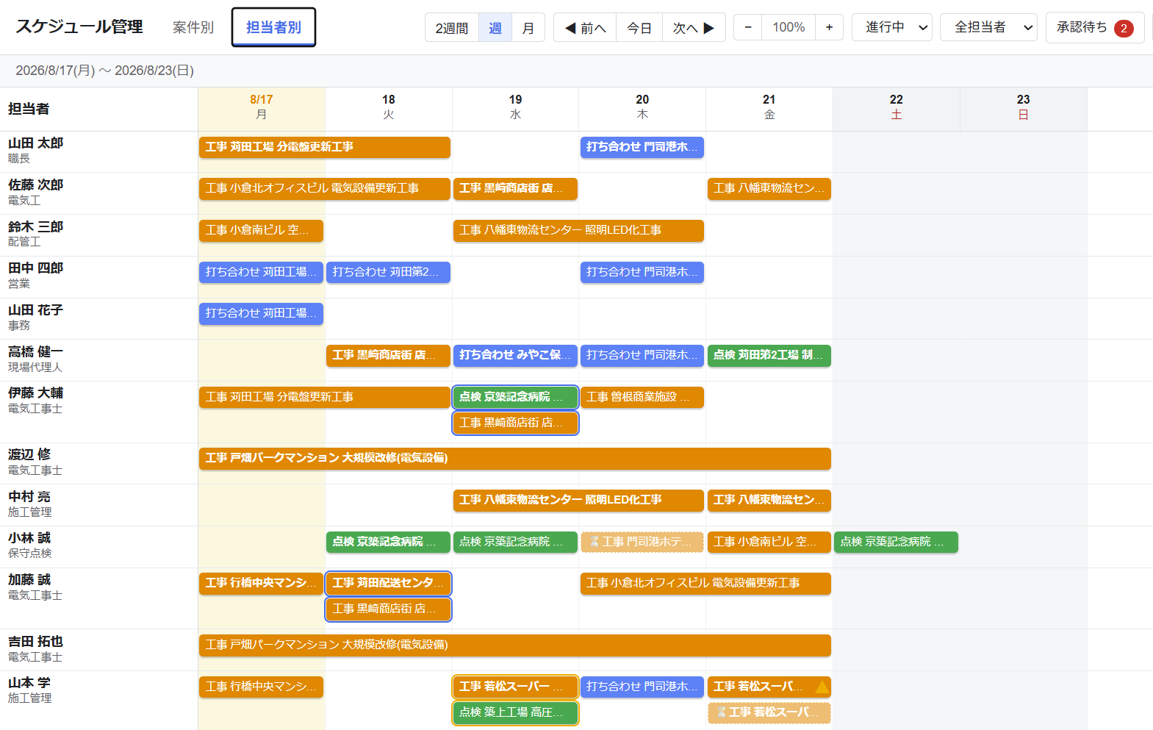The height and width of the screenshot is (730, 1153).
Task: Reset zoom via the 100% button
Action: [x=789, y=27]
